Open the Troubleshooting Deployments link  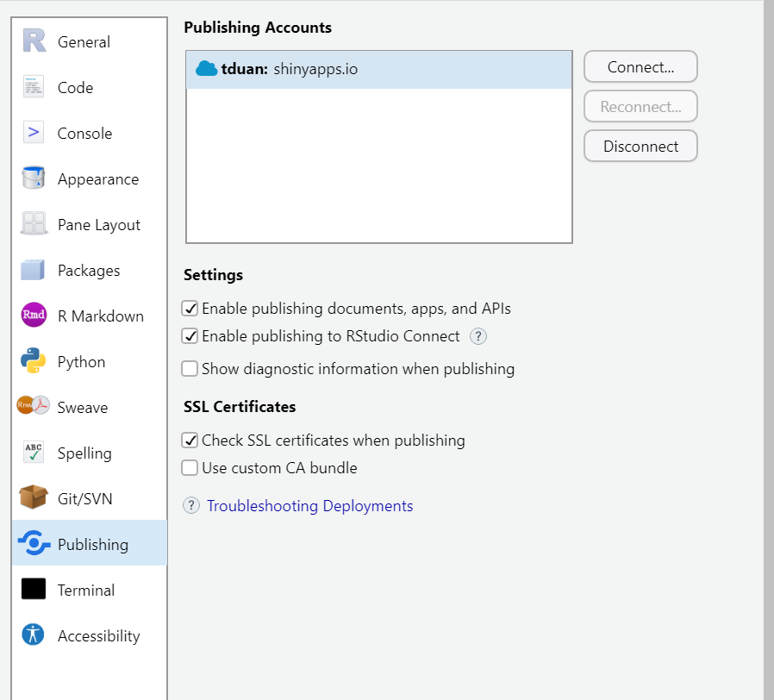pos(309,506)
